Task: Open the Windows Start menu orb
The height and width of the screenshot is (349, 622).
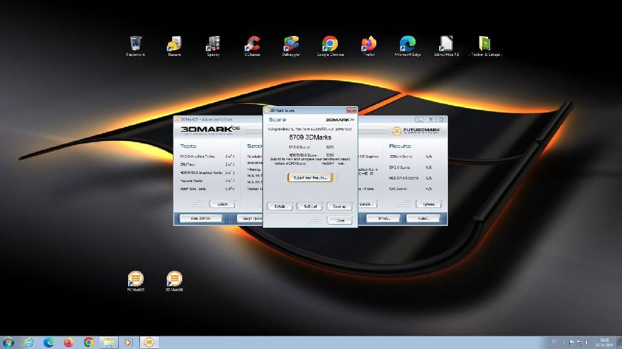Action: pos(8,342)
